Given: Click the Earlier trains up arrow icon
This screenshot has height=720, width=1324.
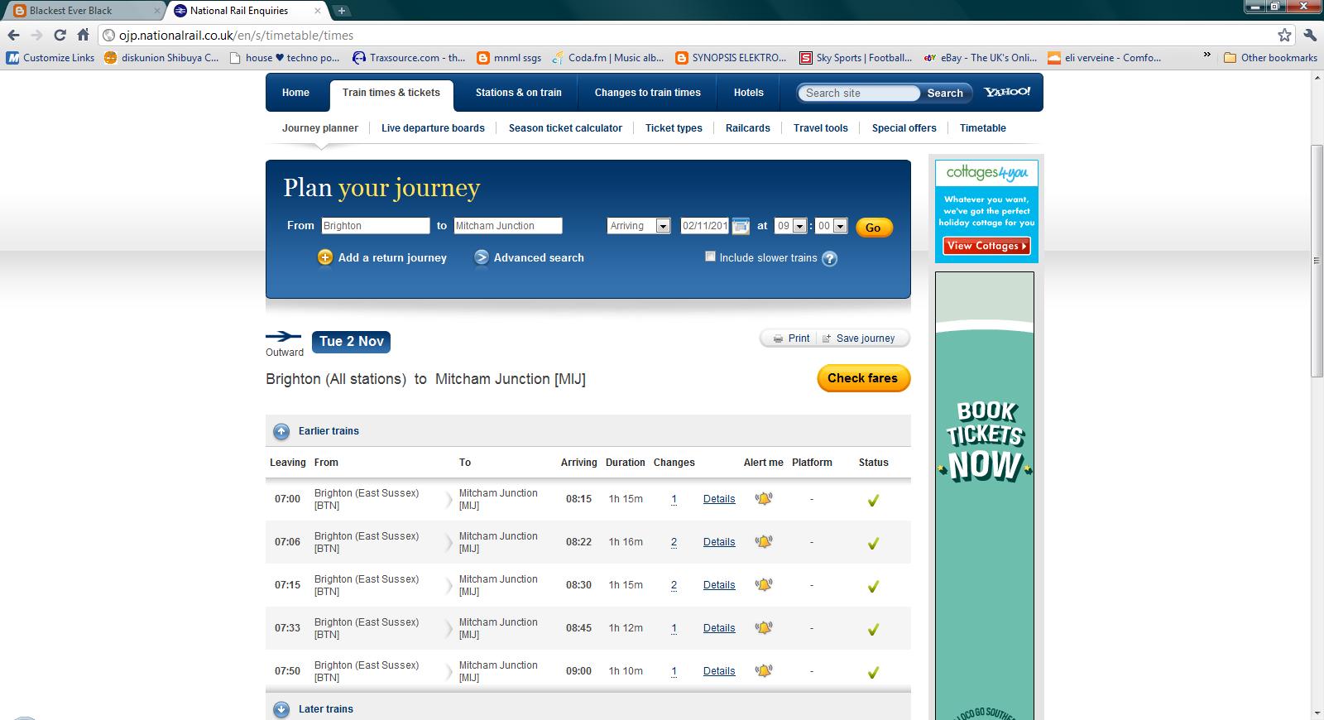Looking at the screenshot, I should [281, 431].
